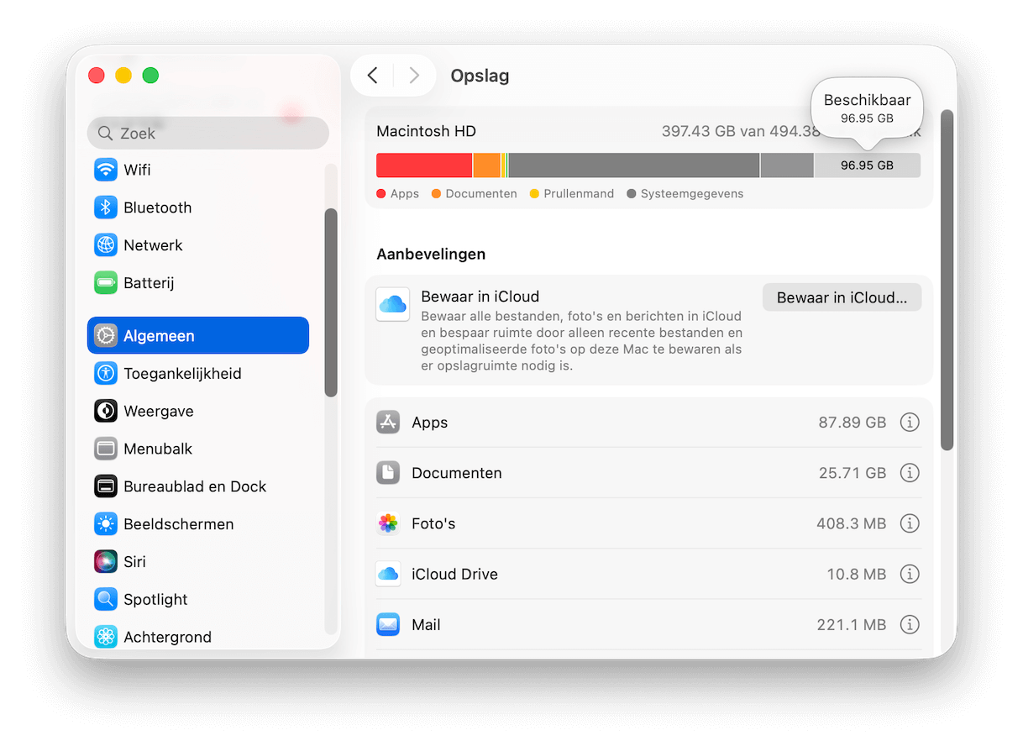The height and width of the screenshot is (746, 1023).
Task: Click the Documenten row page icon
Action: (x=388, y=473)
